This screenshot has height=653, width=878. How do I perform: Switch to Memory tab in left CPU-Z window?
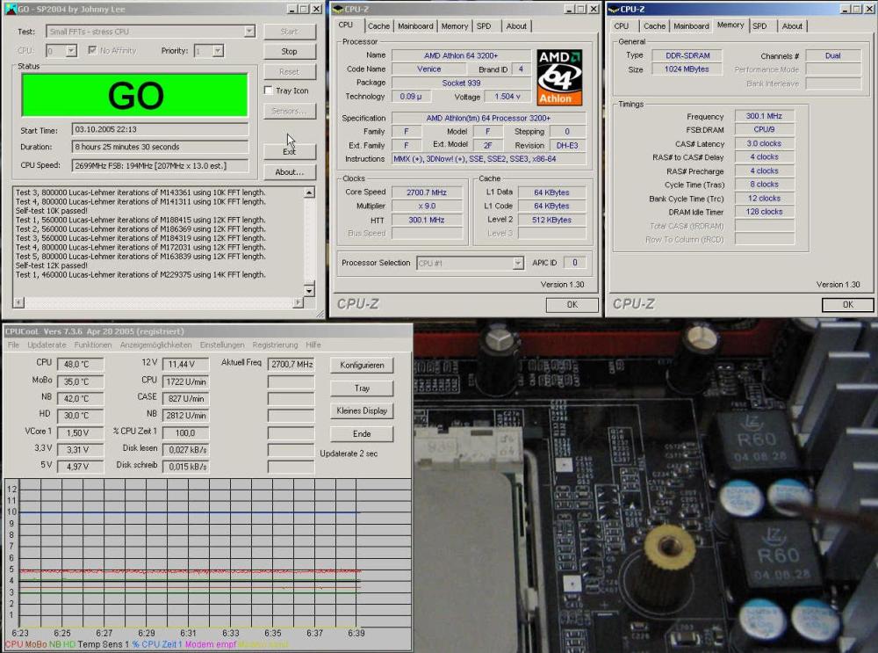(455, 26)
